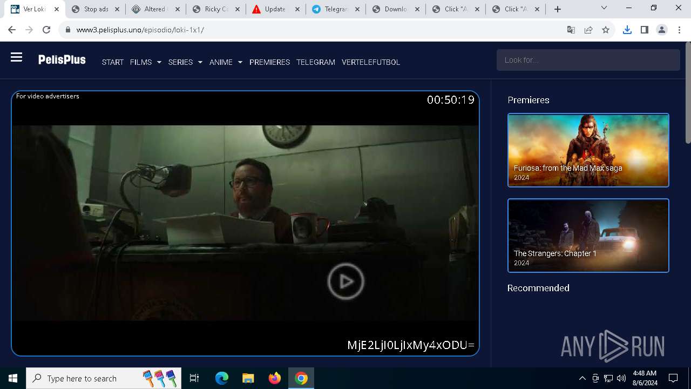The width and height of the screenshot is (691, 389).
Task: Click the For video advertisers link
Action: (48, 96)
